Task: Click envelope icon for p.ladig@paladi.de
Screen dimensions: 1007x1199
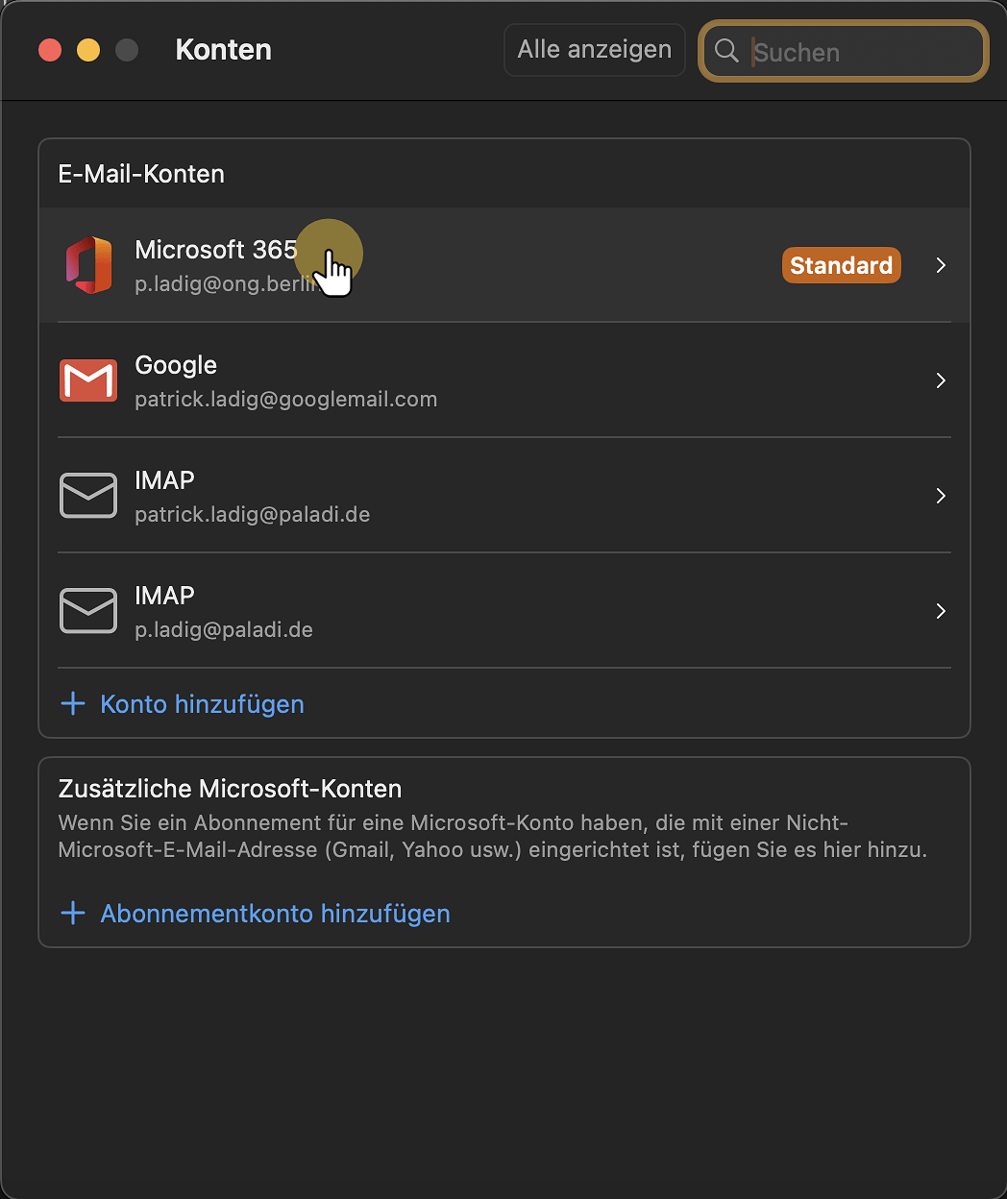Action: 88,611
